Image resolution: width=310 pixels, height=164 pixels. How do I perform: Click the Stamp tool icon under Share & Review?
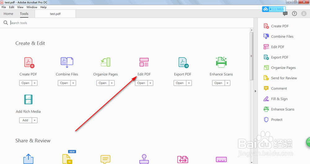(x=144, y=159)
